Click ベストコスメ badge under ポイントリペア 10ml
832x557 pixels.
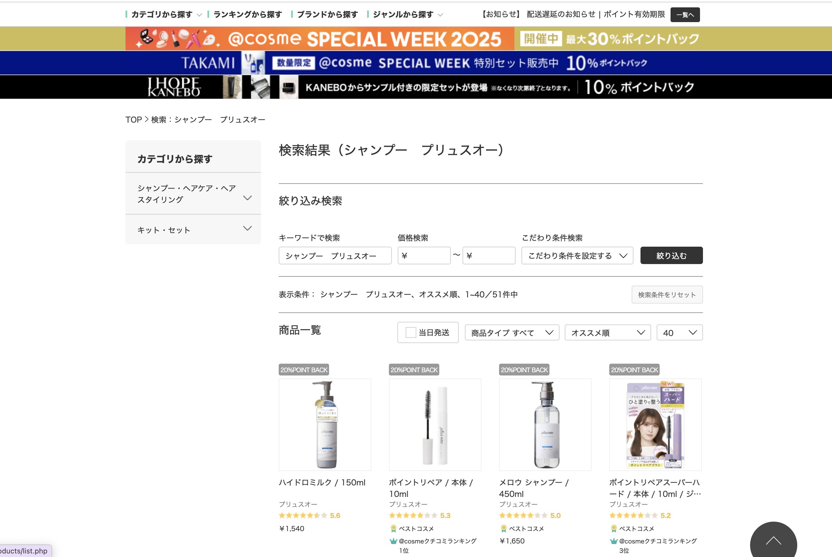[x=412, y=529]
